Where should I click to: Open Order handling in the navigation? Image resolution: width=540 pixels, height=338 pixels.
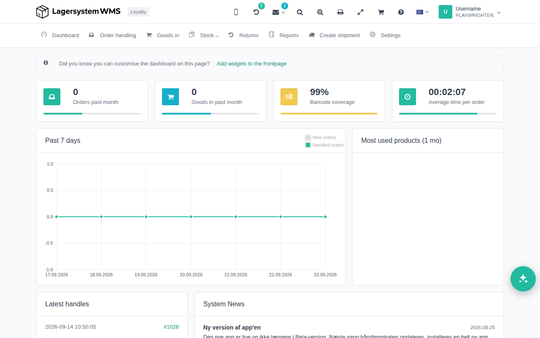(113, 35)
